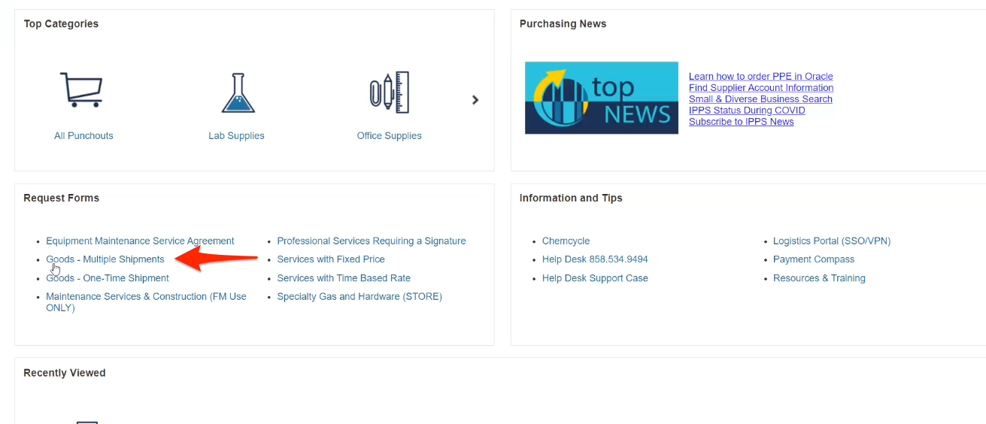This screenshot has height=424, width=986.
Task: Open Services with Fixed Price form
Action: [x=331, y=259]
